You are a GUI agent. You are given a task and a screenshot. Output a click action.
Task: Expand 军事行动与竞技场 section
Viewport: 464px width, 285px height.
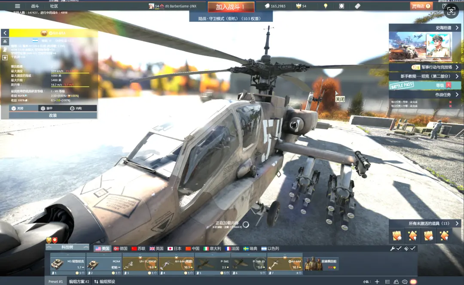(425, 67)
